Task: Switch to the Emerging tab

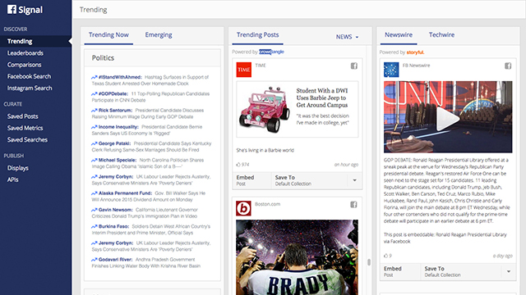Action: 159,35
